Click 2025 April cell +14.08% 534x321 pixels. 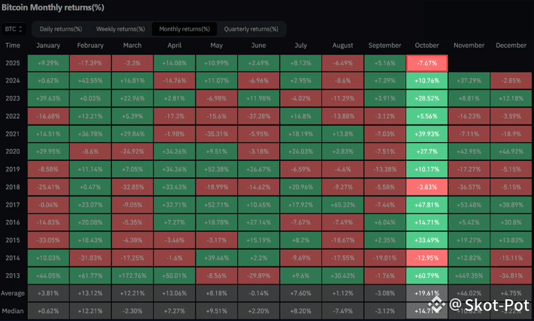click(x=175, y=63)
